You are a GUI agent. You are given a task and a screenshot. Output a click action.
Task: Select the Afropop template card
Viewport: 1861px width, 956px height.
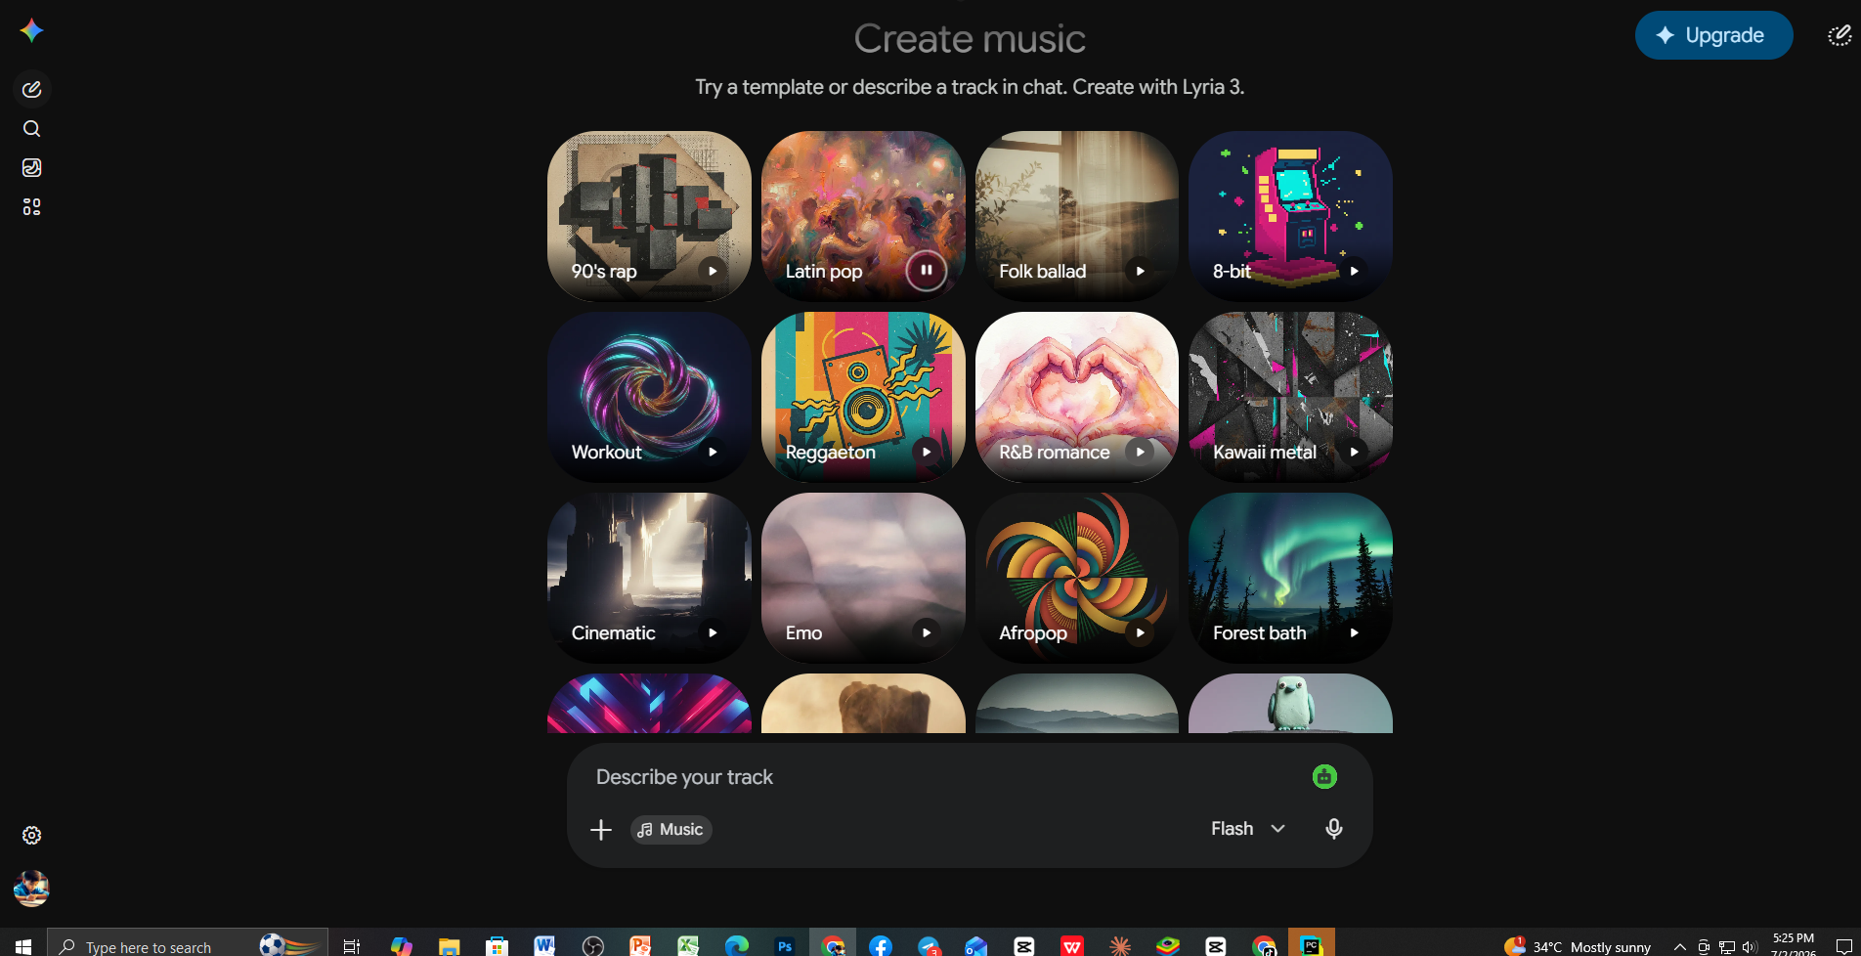(1077, 578)
